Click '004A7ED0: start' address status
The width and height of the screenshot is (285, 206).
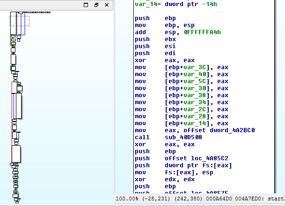pyautogui.click(x=259, y=199)
